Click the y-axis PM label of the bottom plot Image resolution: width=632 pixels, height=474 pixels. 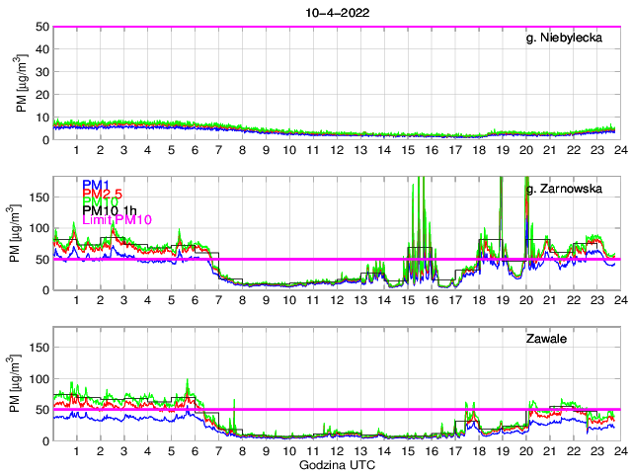click(x=22, y=383)
